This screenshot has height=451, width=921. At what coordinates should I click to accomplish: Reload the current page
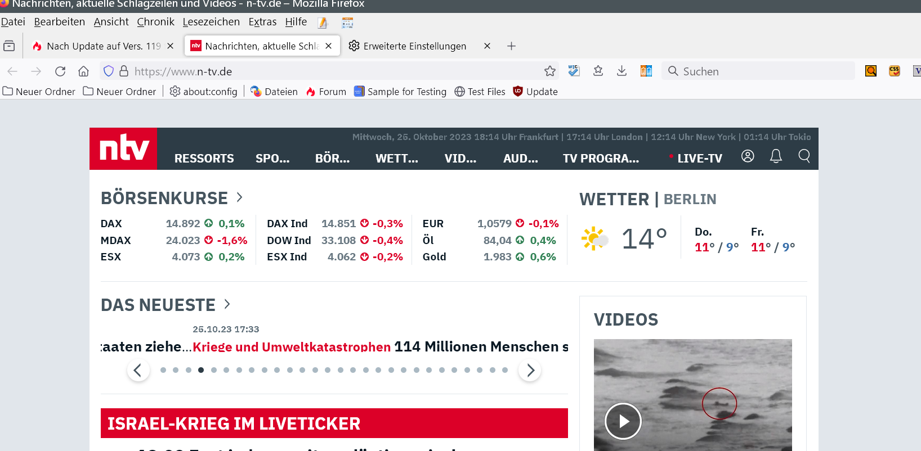click(x=60, y=71)
